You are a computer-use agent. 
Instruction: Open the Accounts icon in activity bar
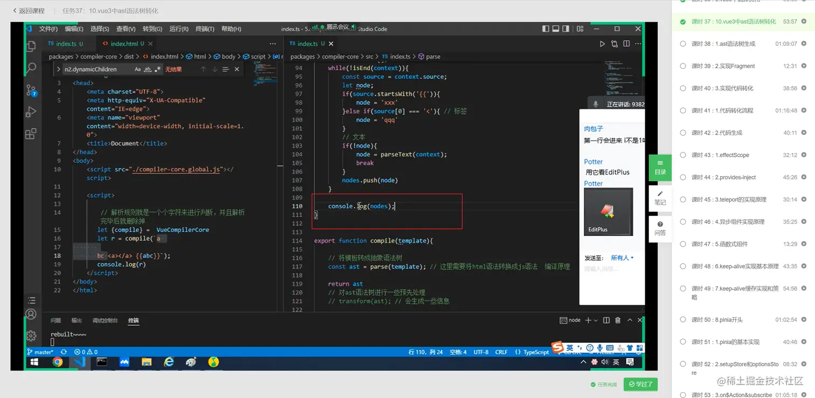(31, 314)
